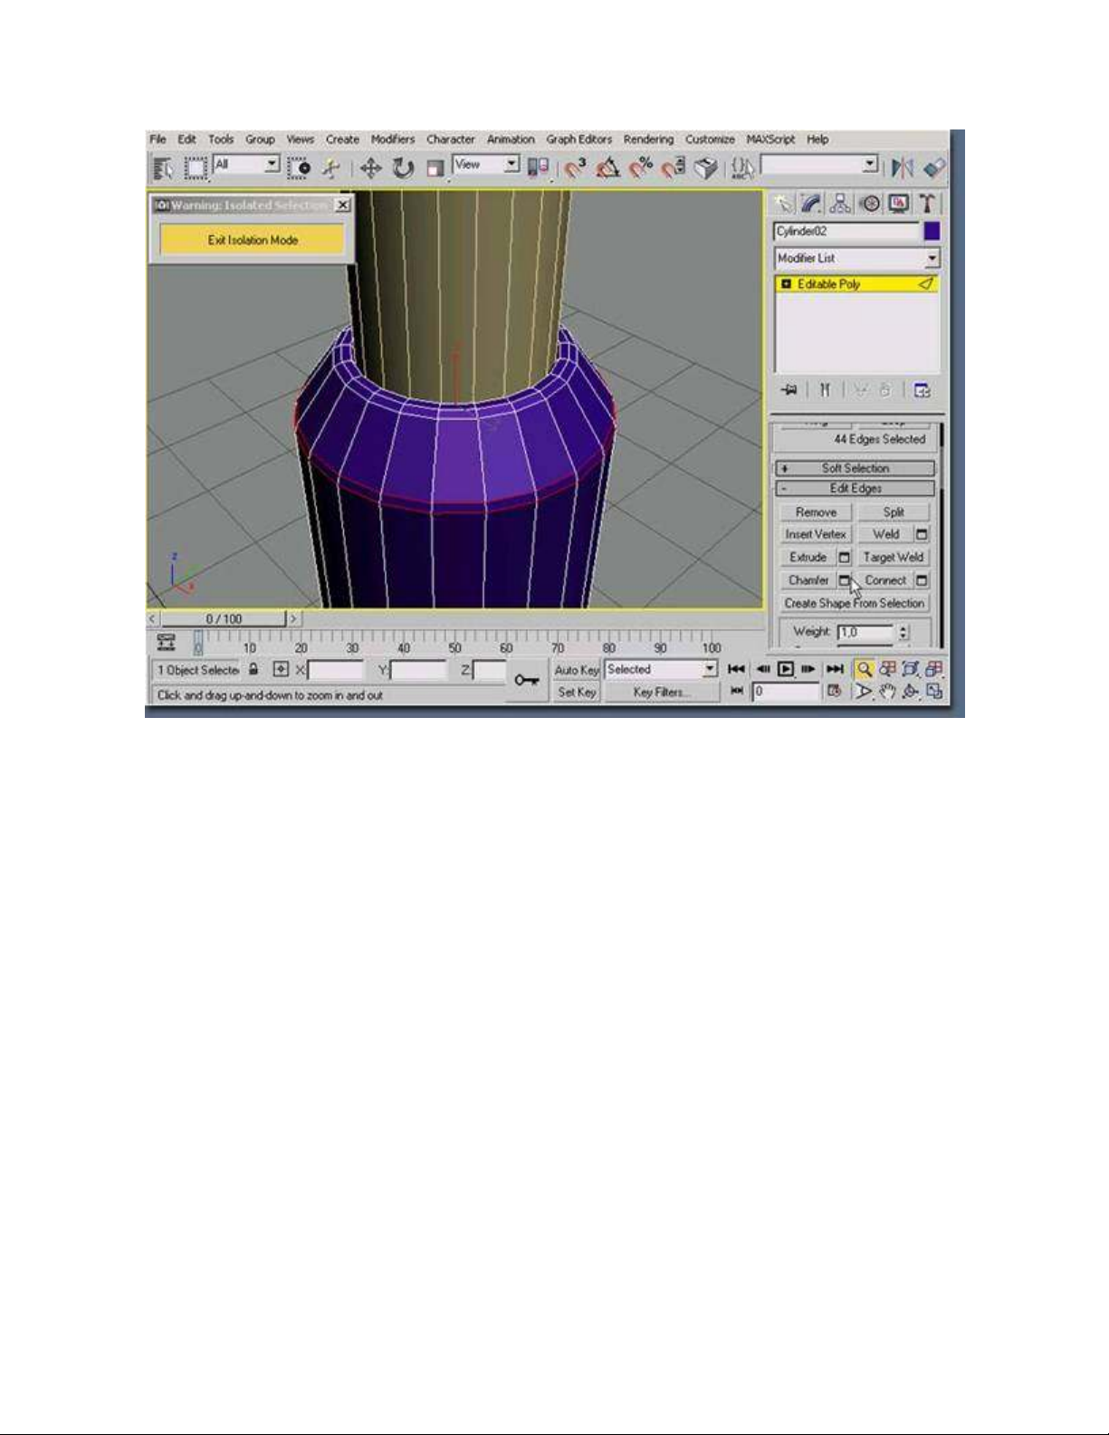
Task: Toggle the selection lock padlock
Action: (x=254, y=670)
